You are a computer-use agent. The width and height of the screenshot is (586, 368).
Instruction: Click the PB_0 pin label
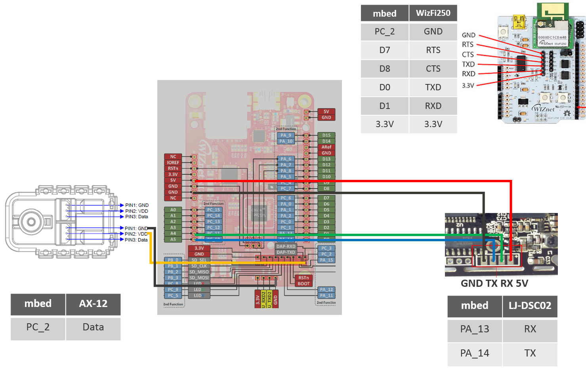[x=173, y=260]
